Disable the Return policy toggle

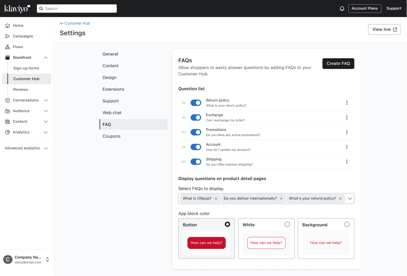click(196, 103)
